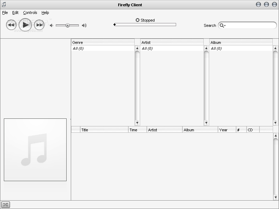Open the File menu
This screenshot has width=279, height=209.
click(5, 13)
